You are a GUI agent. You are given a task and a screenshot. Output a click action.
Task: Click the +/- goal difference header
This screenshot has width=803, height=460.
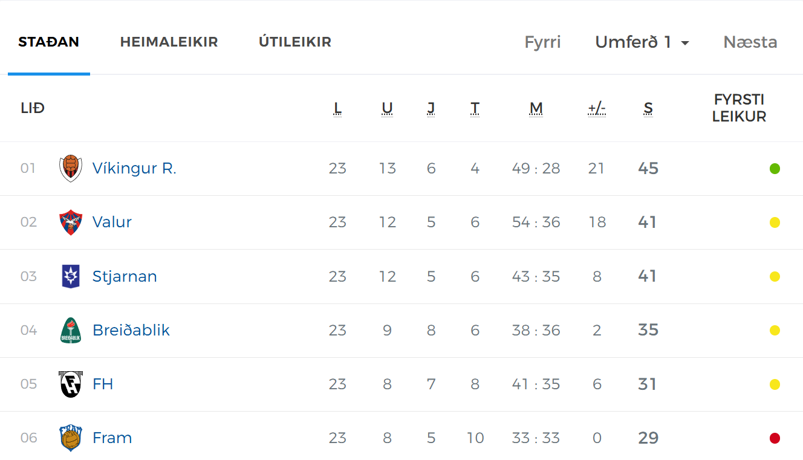pos(597,109)
